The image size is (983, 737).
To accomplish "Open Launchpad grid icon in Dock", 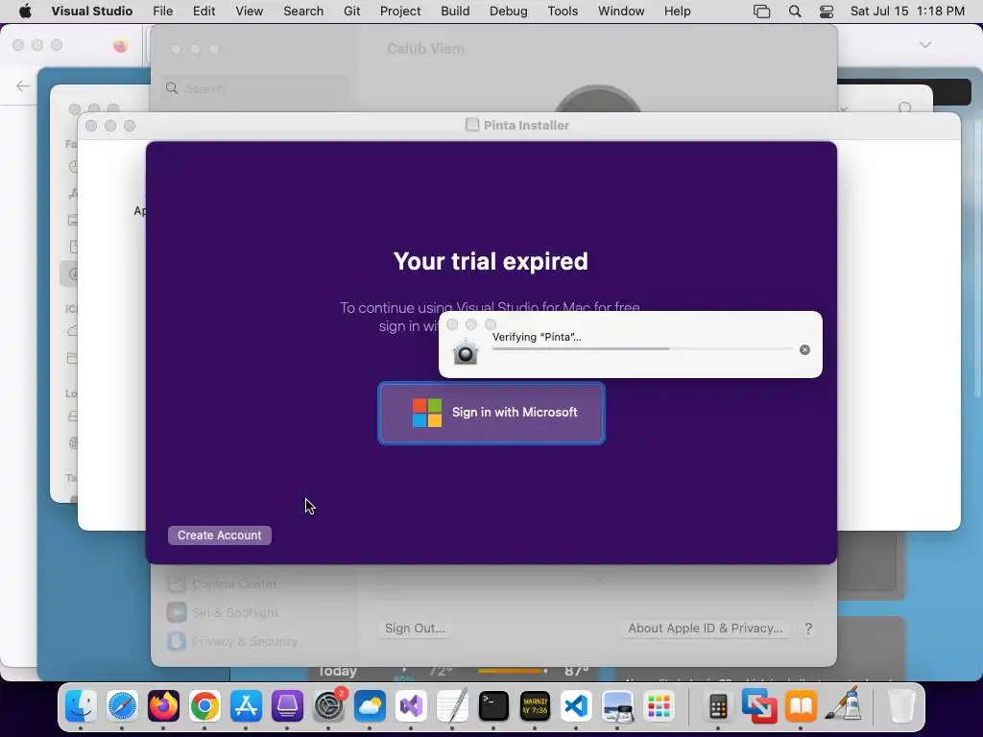I will click(x=659, y=706).
